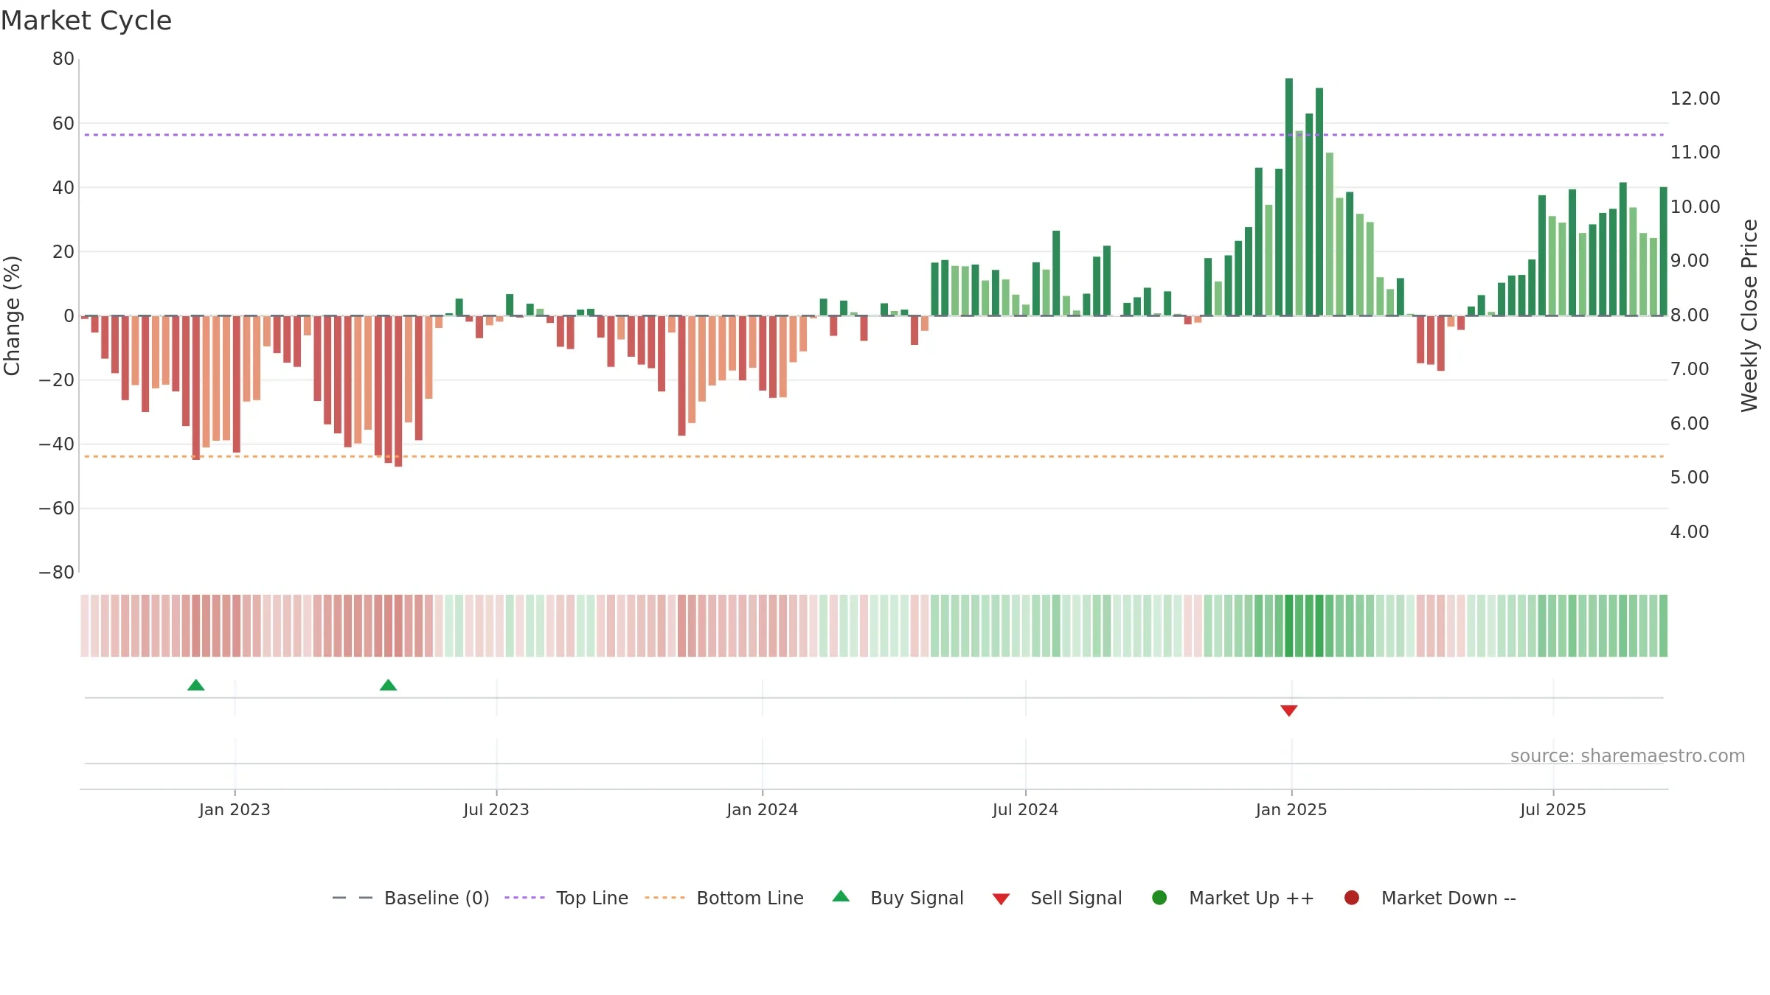
Task: Click the Change (%) axis title
Action: (x=13, y=315)
